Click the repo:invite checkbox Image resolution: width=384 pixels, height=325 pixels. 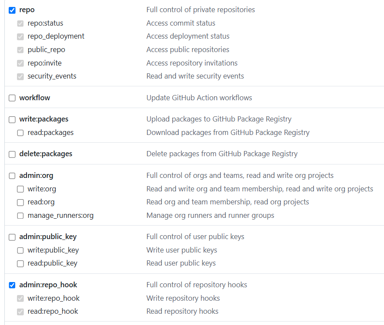[x=20, y=63]
